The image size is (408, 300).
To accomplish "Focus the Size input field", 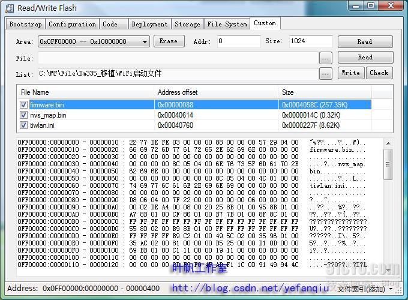I will (311, 41).
